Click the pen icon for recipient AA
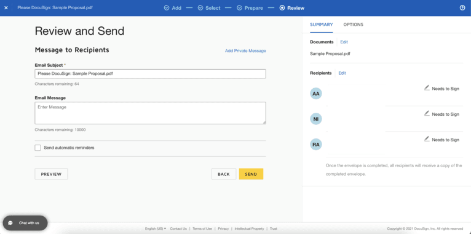The height and width of the screenshot is (234, 471). (x=427, y=88)
